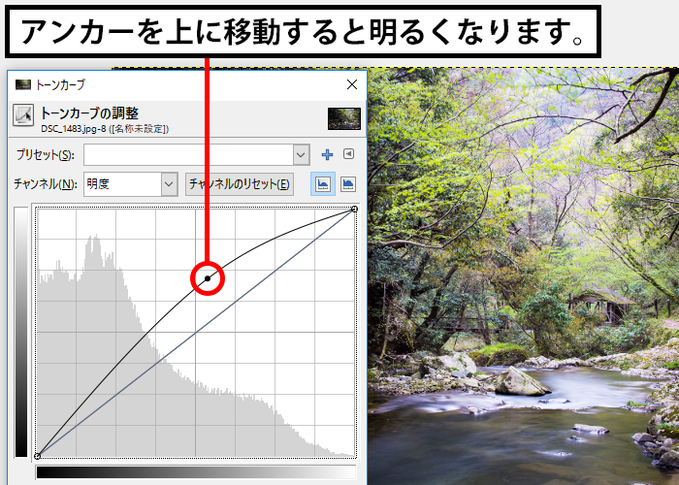Click the image preview thumbnail in dialog header
This screenshot has width=679, height=485.
point(343,118)
